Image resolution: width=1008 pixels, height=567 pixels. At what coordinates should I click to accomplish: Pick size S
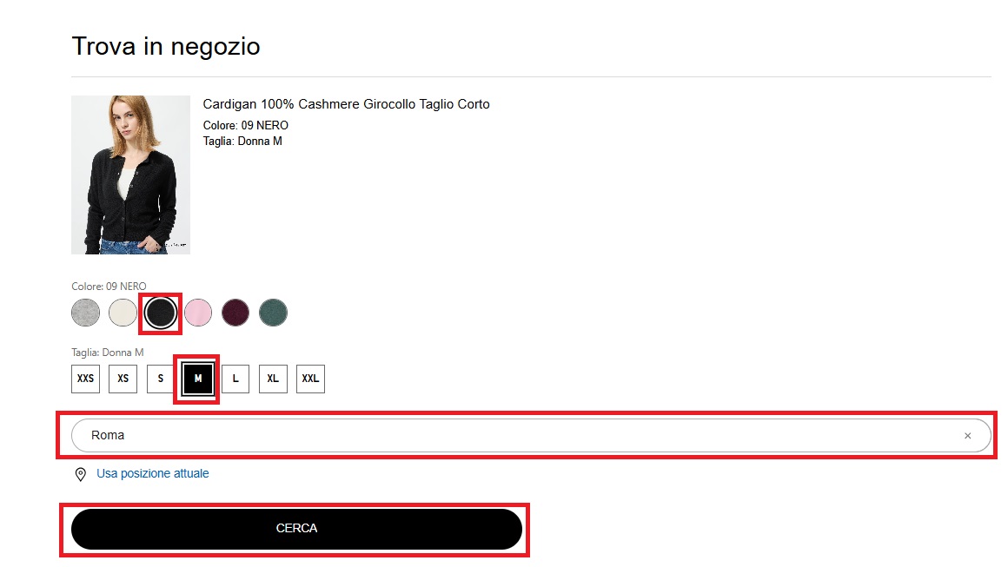(x=161, y=379)
